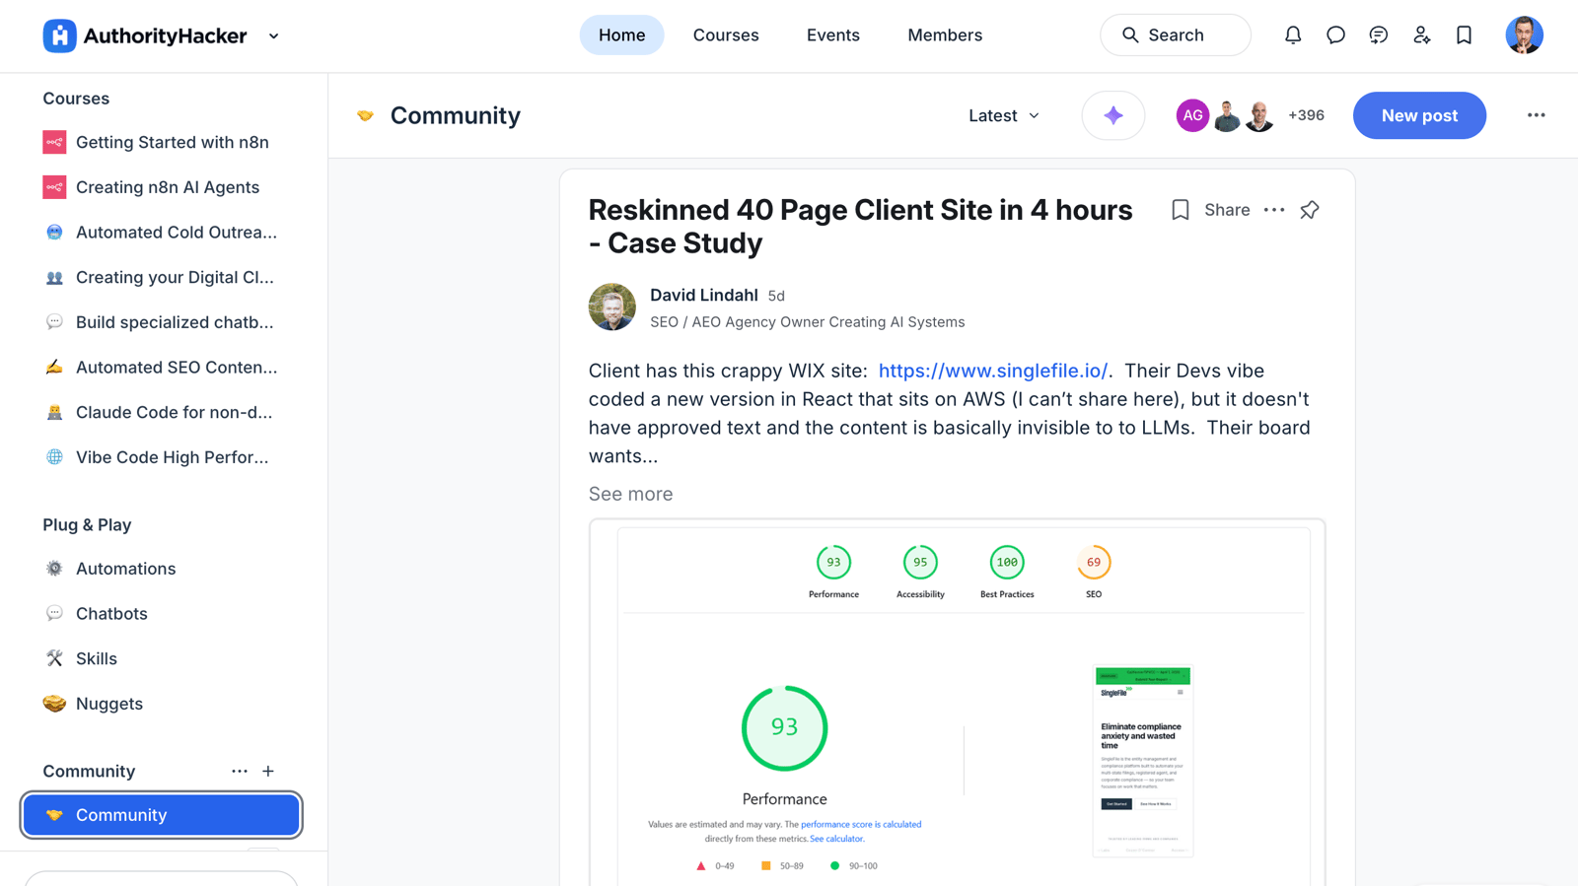Viewport: 1578px width, 886px height.
Task: Open the chat threads icon
Action: [1379, 35]
